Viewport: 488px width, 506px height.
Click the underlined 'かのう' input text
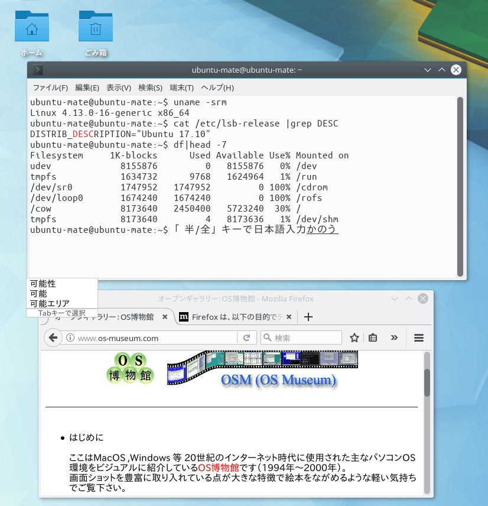[x=322, y=229]
